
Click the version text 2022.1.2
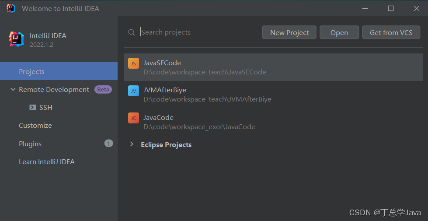[x=42, y=45]
